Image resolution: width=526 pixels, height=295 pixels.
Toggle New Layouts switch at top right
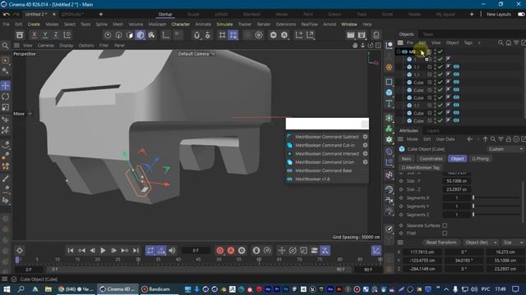[521, 15]
